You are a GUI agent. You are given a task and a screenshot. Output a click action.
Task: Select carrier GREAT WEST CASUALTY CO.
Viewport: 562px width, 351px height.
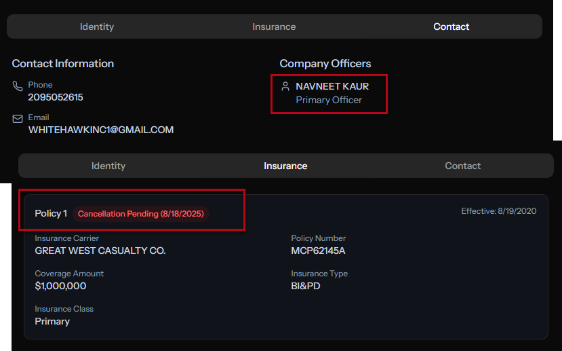100,251
